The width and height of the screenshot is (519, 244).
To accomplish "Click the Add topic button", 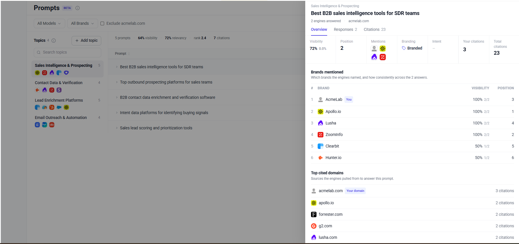I will coord(86,41).
